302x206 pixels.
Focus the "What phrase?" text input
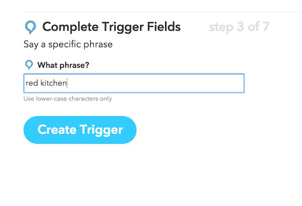(x=134, y=83)
